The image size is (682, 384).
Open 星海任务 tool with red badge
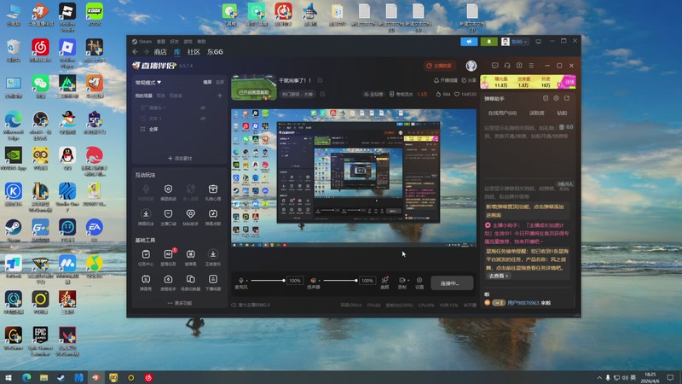168,258
